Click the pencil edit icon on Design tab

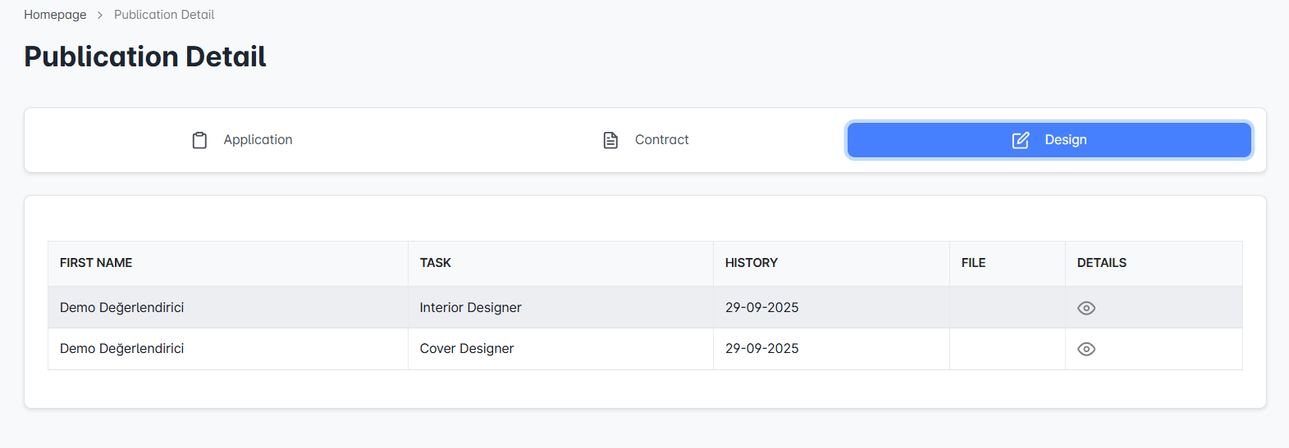1021,140
